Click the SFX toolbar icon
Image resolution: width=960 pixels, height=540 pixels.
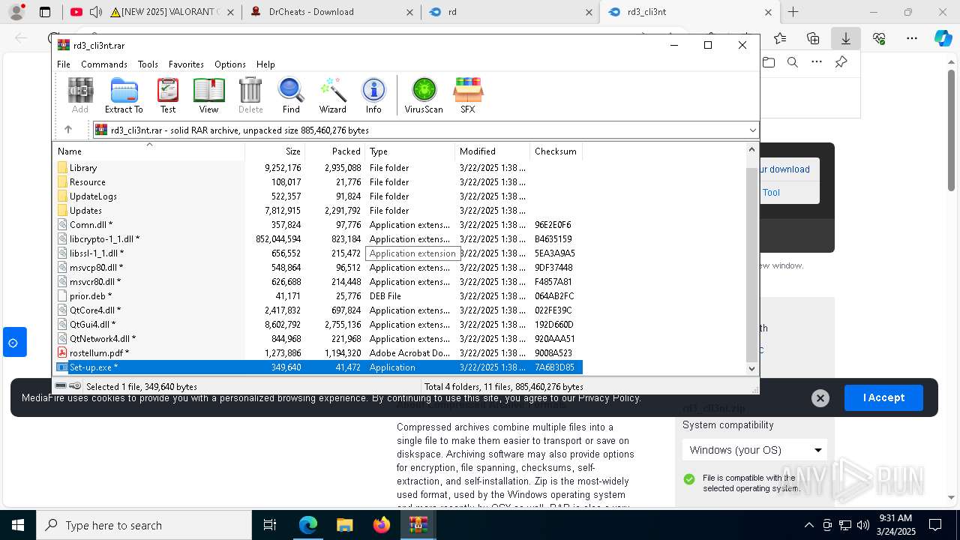[468, 95]
